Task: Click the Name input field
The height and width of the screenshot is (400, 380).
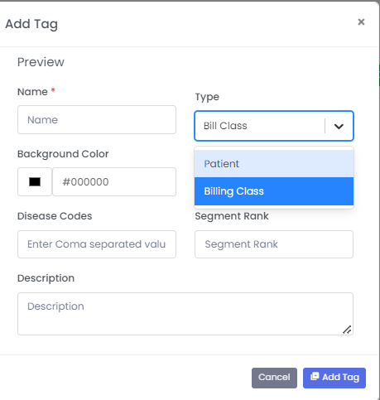Action: (97, 119)
